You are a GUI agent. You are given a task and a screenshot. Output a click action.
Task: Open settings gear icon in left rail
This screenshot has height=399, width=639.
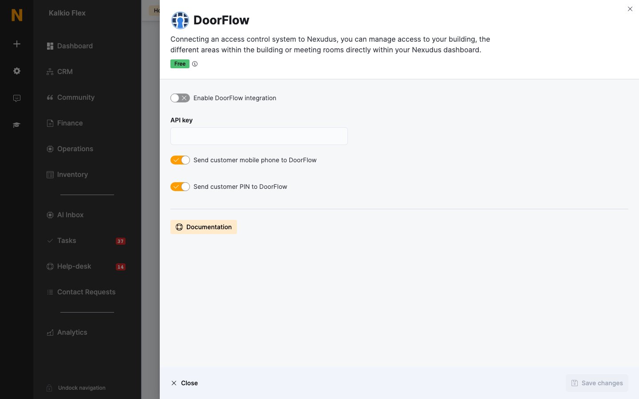click(x=17, y=71)
